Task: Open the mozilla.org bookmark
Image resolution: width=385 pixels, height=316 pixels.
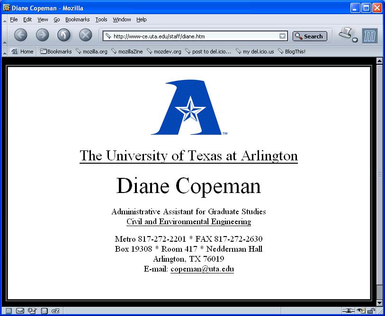Action: coord(91,52)
